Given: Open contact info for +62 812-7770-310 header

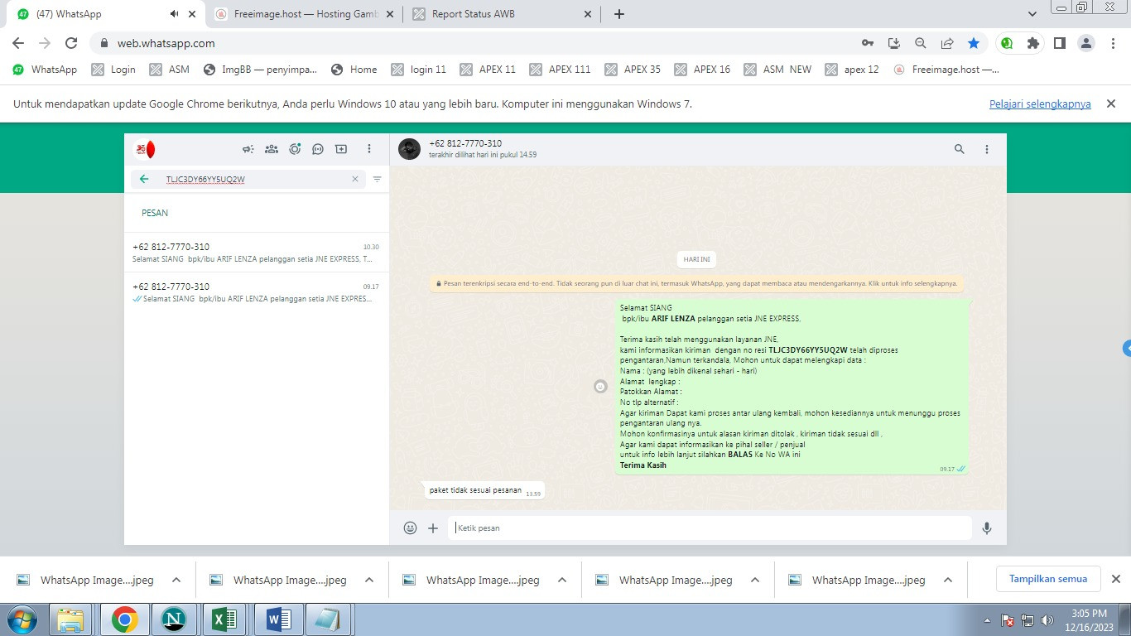Looking at the screenshot, I should click(x=465, y=143).
